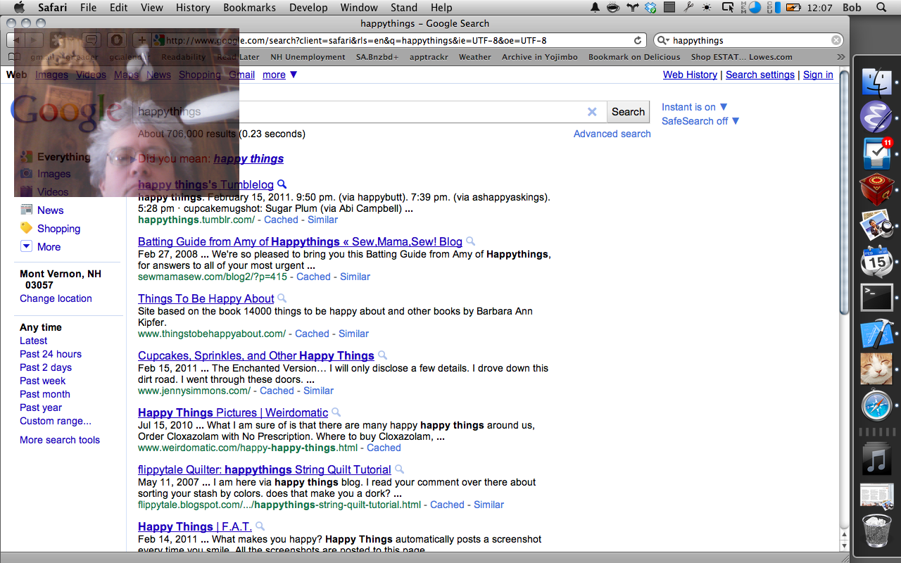Clear the happythings toolbar search field
Viewport: 901px width, 563px height.
(836, 41)
